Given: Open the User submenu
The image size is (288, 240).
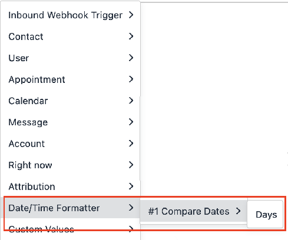Looking at the screenshot, I should (70, 58).
